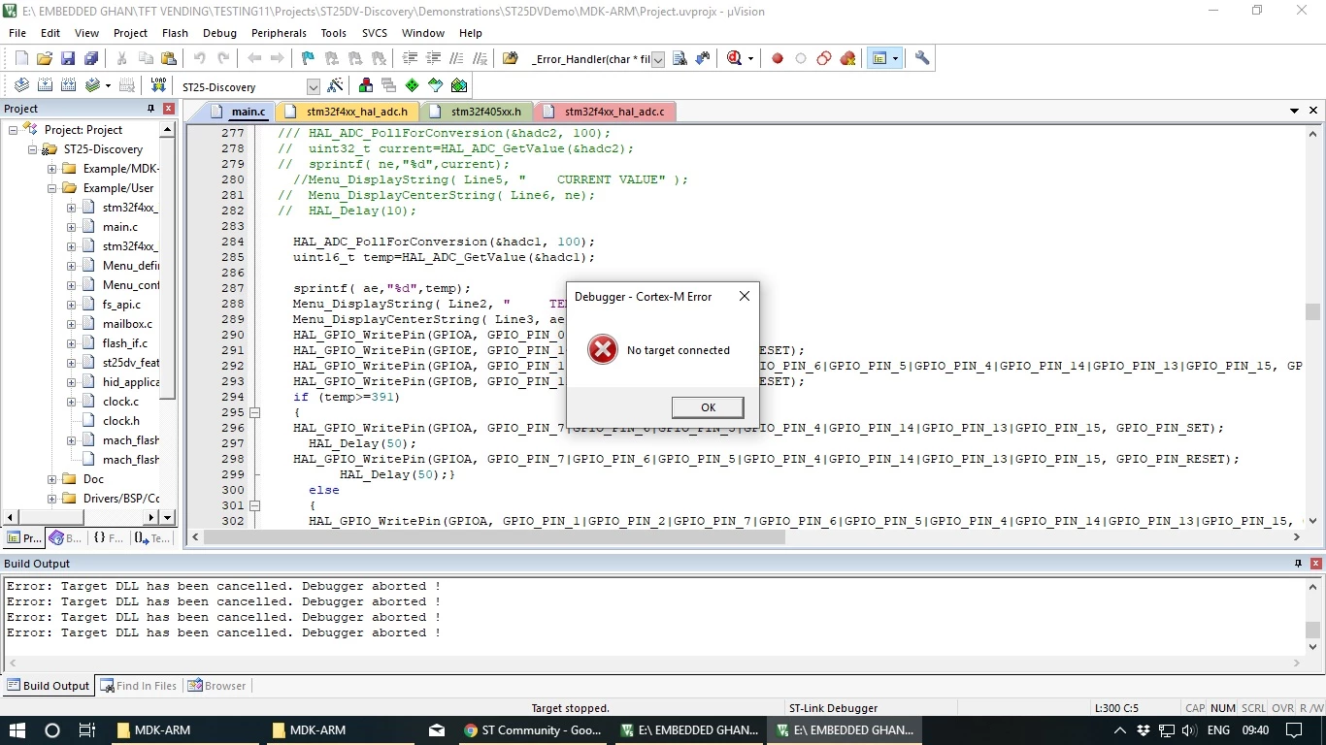
Task: Close the Debugger Cortex-M Error dialog
Action: (745, 296)
